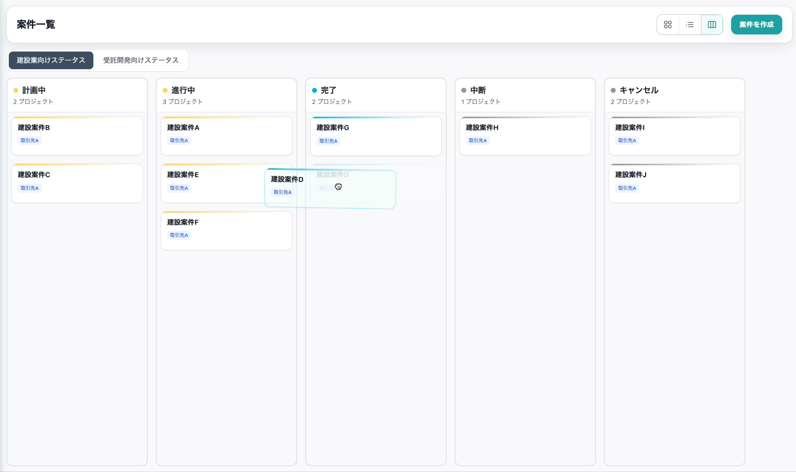Select the kanban column view icon
Viewport: 796px width, 472px height.
[x=711, y=25]
